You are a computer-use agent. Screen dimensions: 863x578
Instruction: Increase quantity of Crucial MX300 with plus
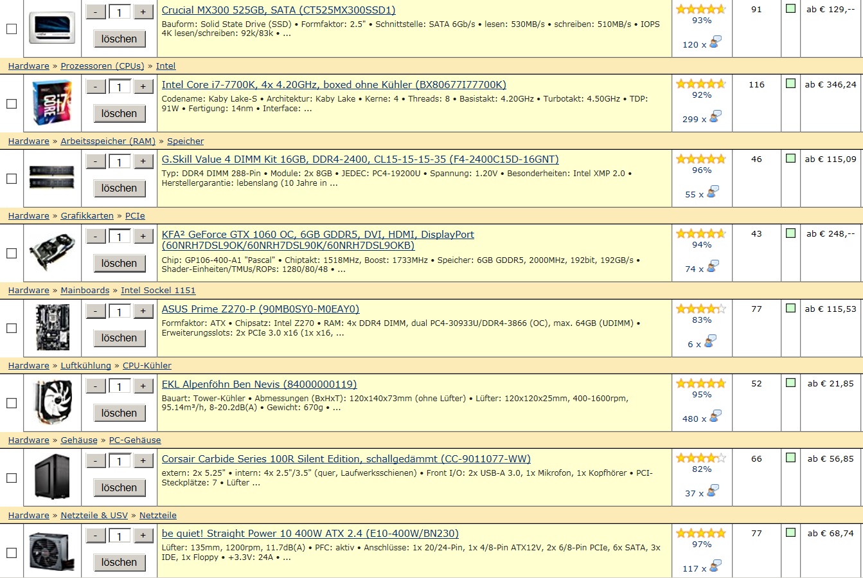pos(143,12)
